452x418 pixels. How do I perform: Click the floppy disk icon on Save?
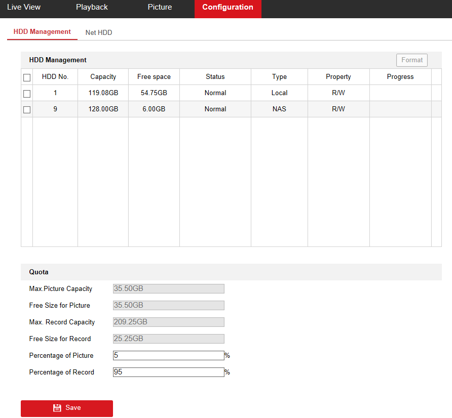pos(57,408)
